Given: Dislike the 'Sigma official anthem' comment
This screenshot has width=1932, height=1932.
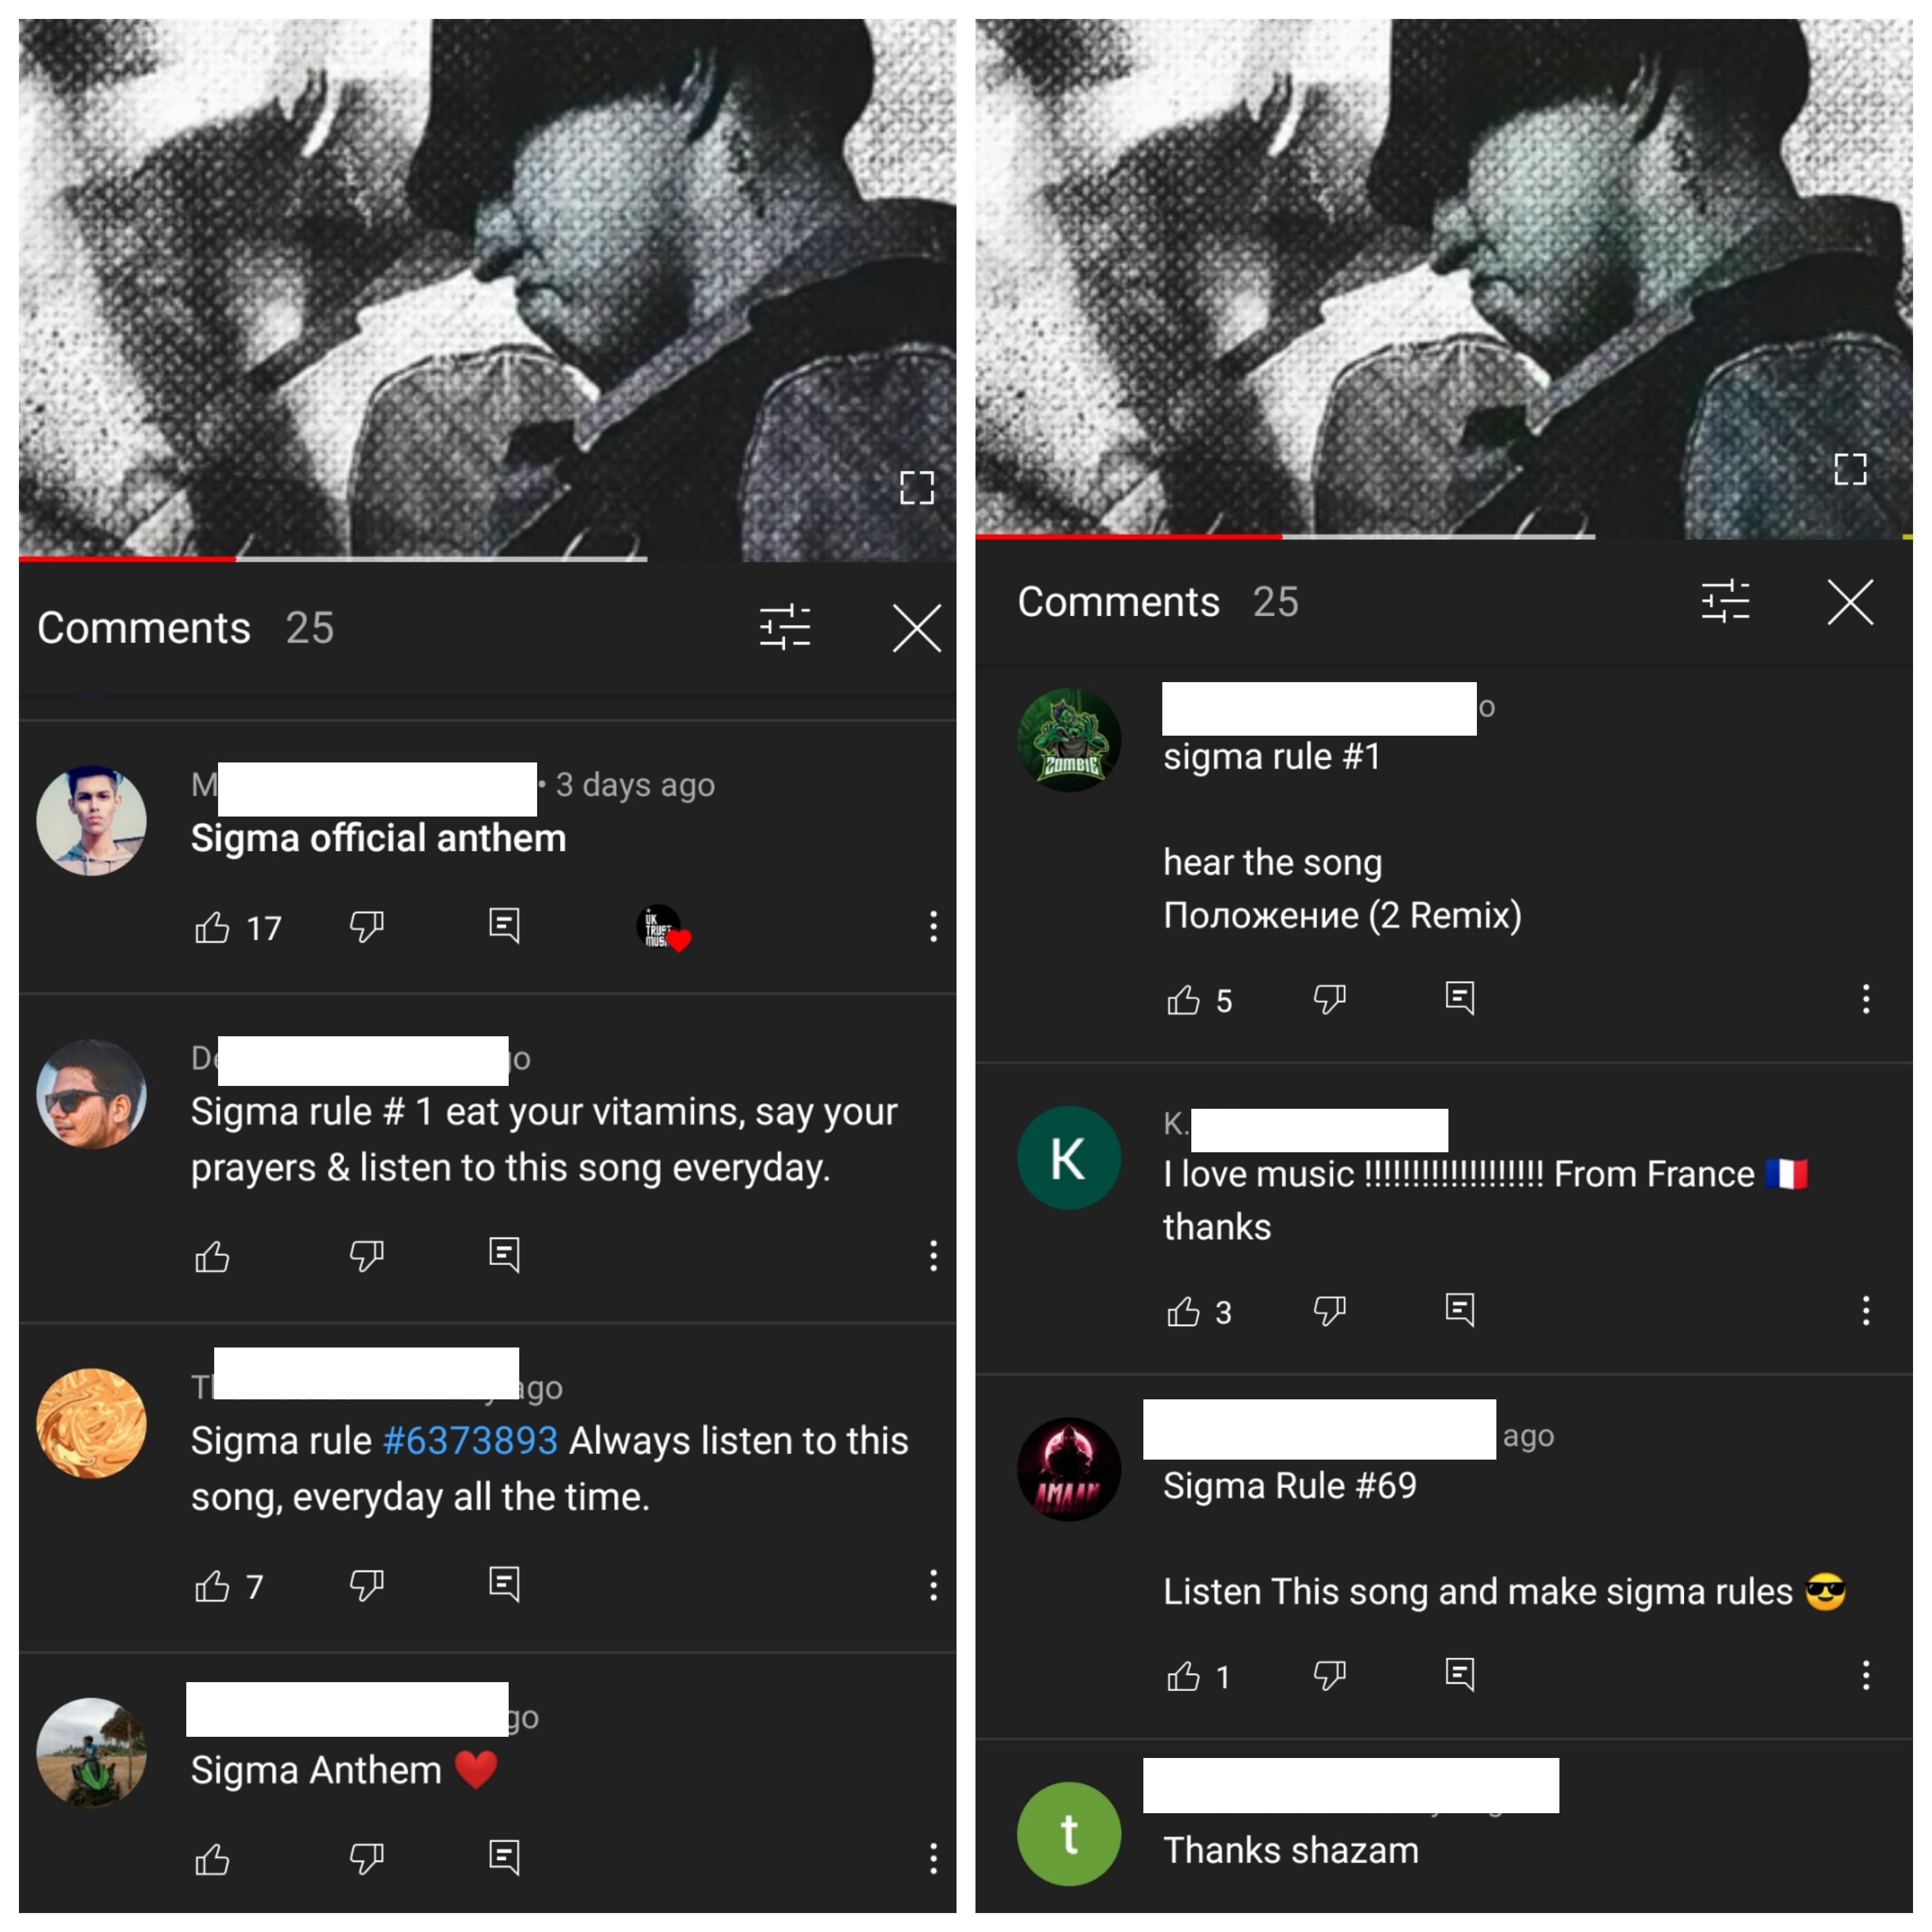Looking at the screenshot, I should tap(367, 927).
